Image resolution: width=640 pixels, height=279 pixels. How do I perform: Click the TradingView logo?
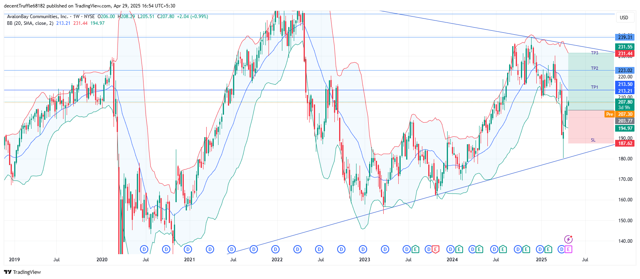(x=22, y=272)
